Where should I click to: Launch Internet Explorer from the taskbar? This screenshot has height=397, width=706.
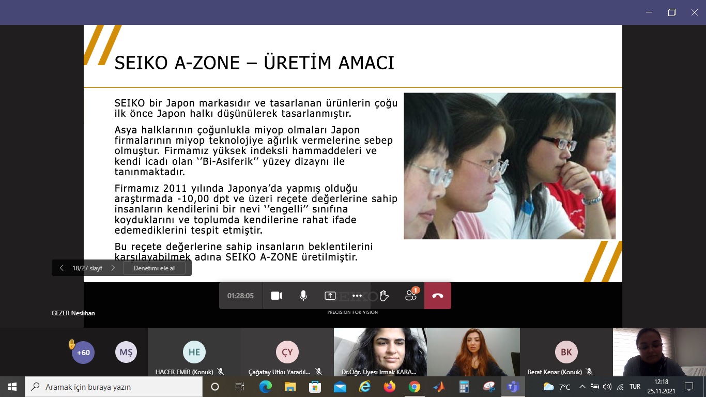(x=365, y=387)
